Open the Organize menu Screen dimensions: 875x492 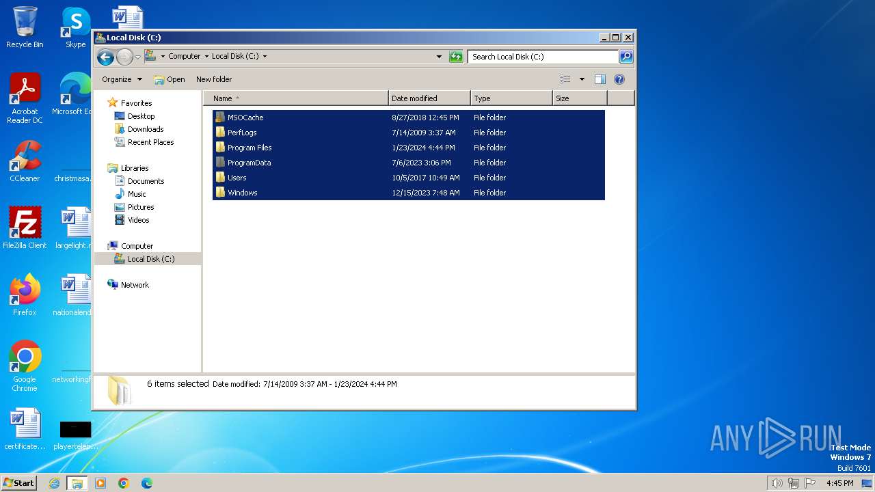point(122,79)
